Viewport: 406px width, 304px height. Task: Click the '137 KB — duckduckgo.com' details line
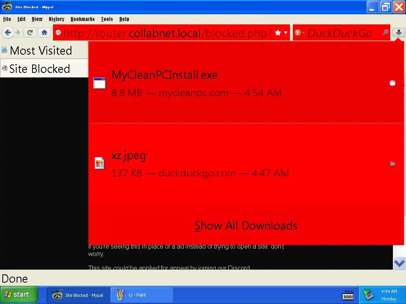(x=200, y=173)
